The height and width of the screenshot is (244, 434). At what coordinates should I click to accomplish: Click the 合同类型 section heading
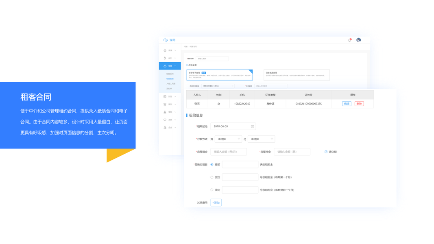[192, 65]
